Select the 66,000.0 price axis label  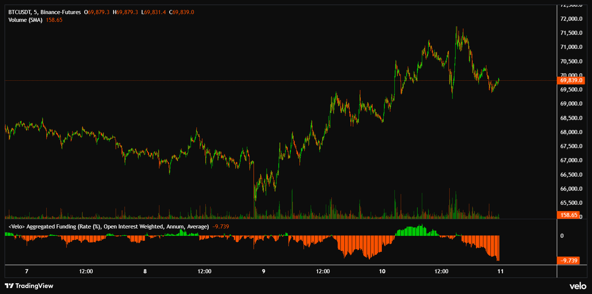(x=572, y=189)
